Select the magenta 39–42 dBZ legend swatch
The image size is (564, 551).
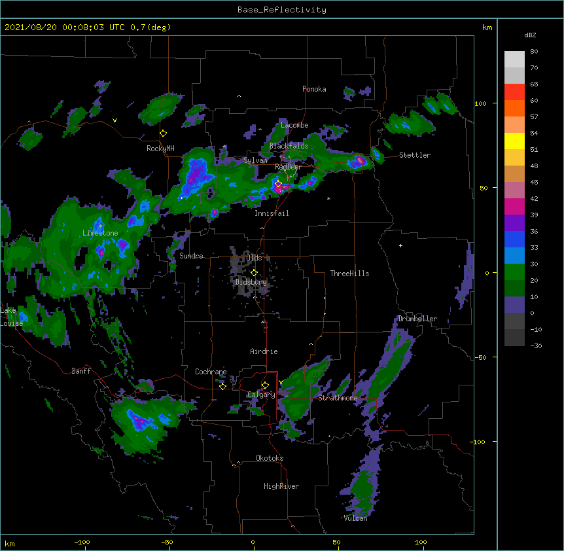(x=514, y=207)
